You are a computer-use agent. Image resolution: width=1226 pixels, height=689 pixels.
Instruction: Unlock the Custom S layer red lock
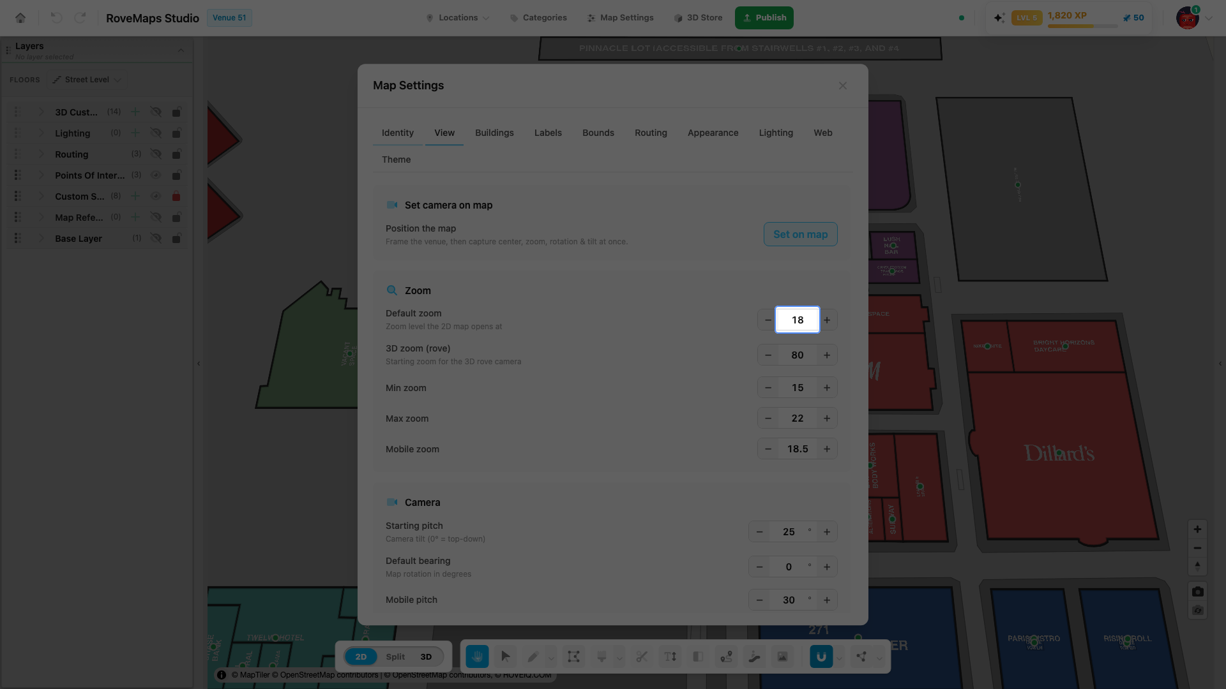pos(176,196)
